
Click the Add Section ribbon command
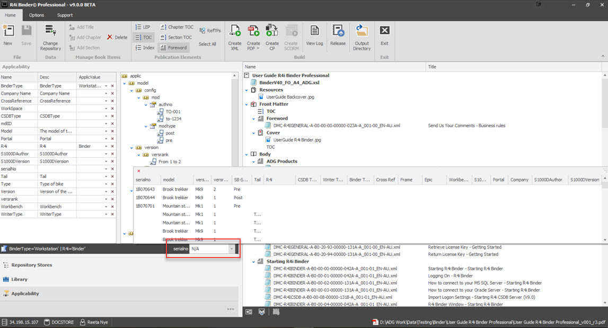pyautogui.click(x=84, y=48)
